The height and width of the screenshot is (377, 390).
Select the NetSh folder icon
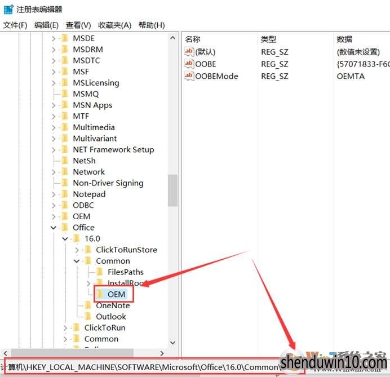click(65, 161)
